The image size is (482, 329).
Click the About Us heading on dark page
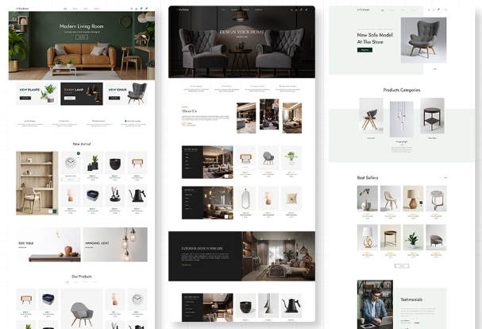pos(189,110)
